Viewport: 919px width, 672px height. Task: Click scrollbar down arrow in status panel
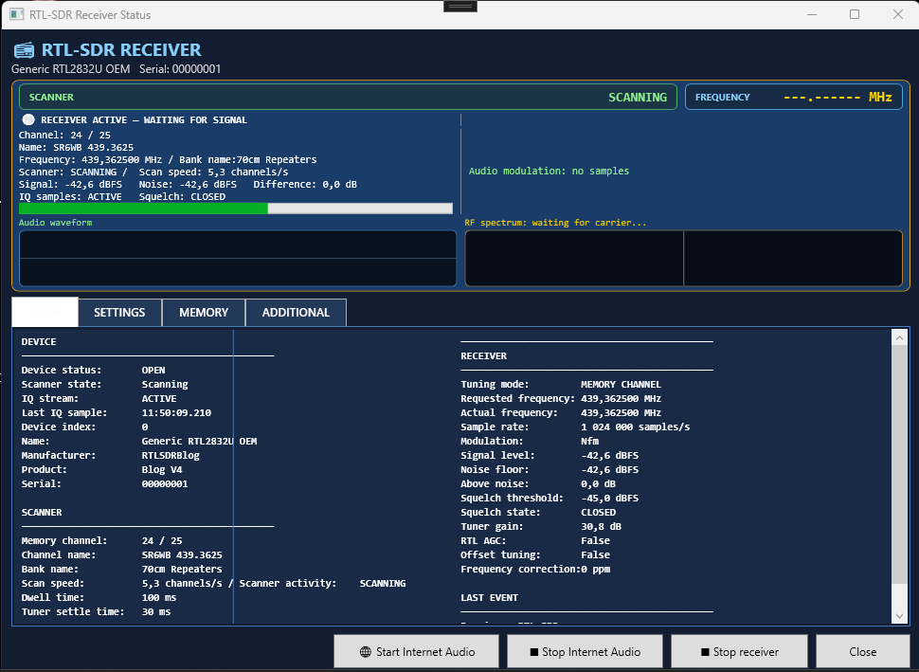pos(900,616)
